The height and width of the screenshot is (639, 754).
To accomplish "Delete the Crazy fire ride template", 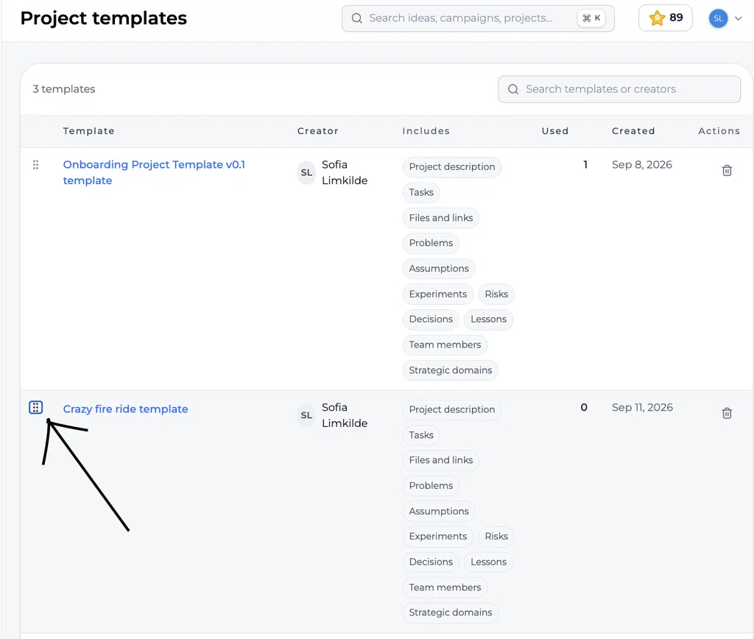I will [x=727, y=413].
